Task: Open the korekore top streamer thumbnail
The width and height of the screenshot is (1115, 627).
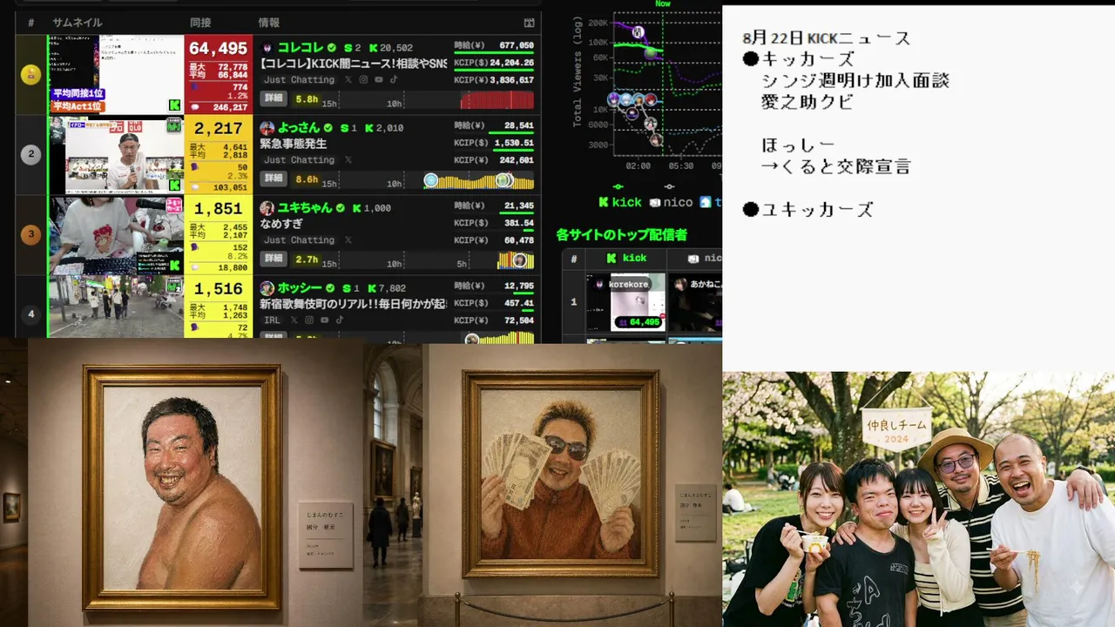Action: [x=625, y=302]
